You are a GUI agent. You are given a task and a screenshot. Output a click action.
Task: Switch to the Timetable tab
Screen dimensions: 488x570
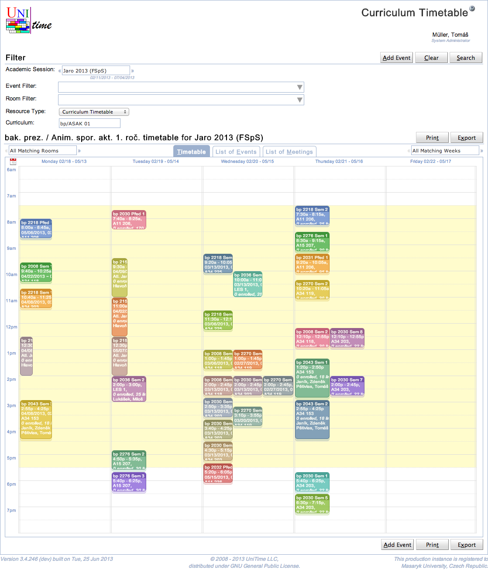pyautogui.click(x=192, y=152)
